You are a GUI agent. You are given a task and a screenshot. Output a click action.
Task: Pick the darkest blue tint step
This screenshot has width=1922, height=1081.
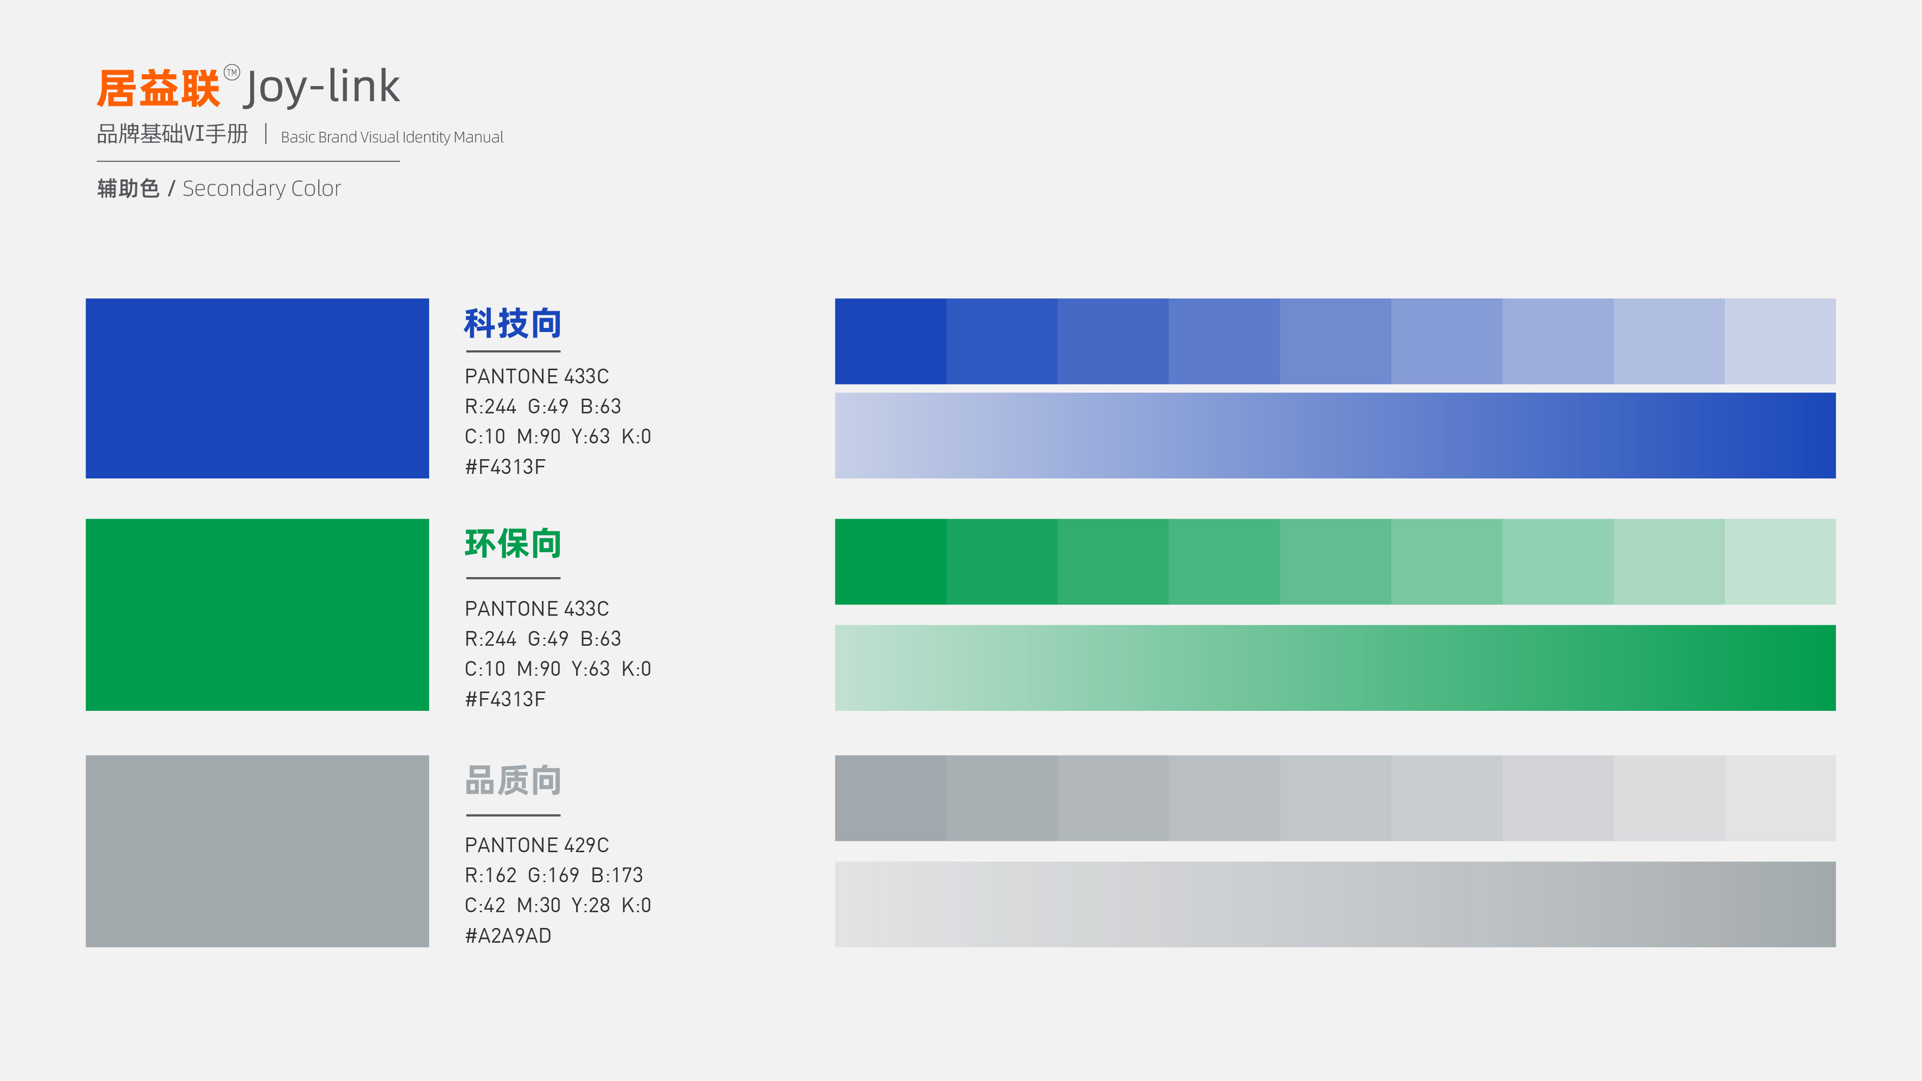coord(890,341)
